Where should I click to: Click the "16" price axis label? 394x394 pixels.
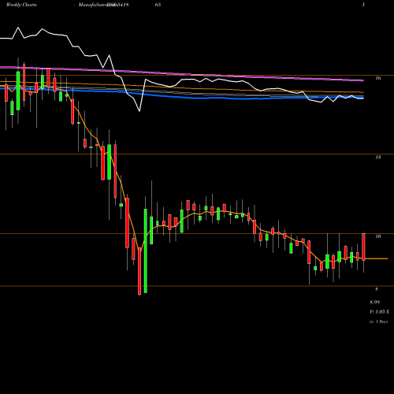378,78
